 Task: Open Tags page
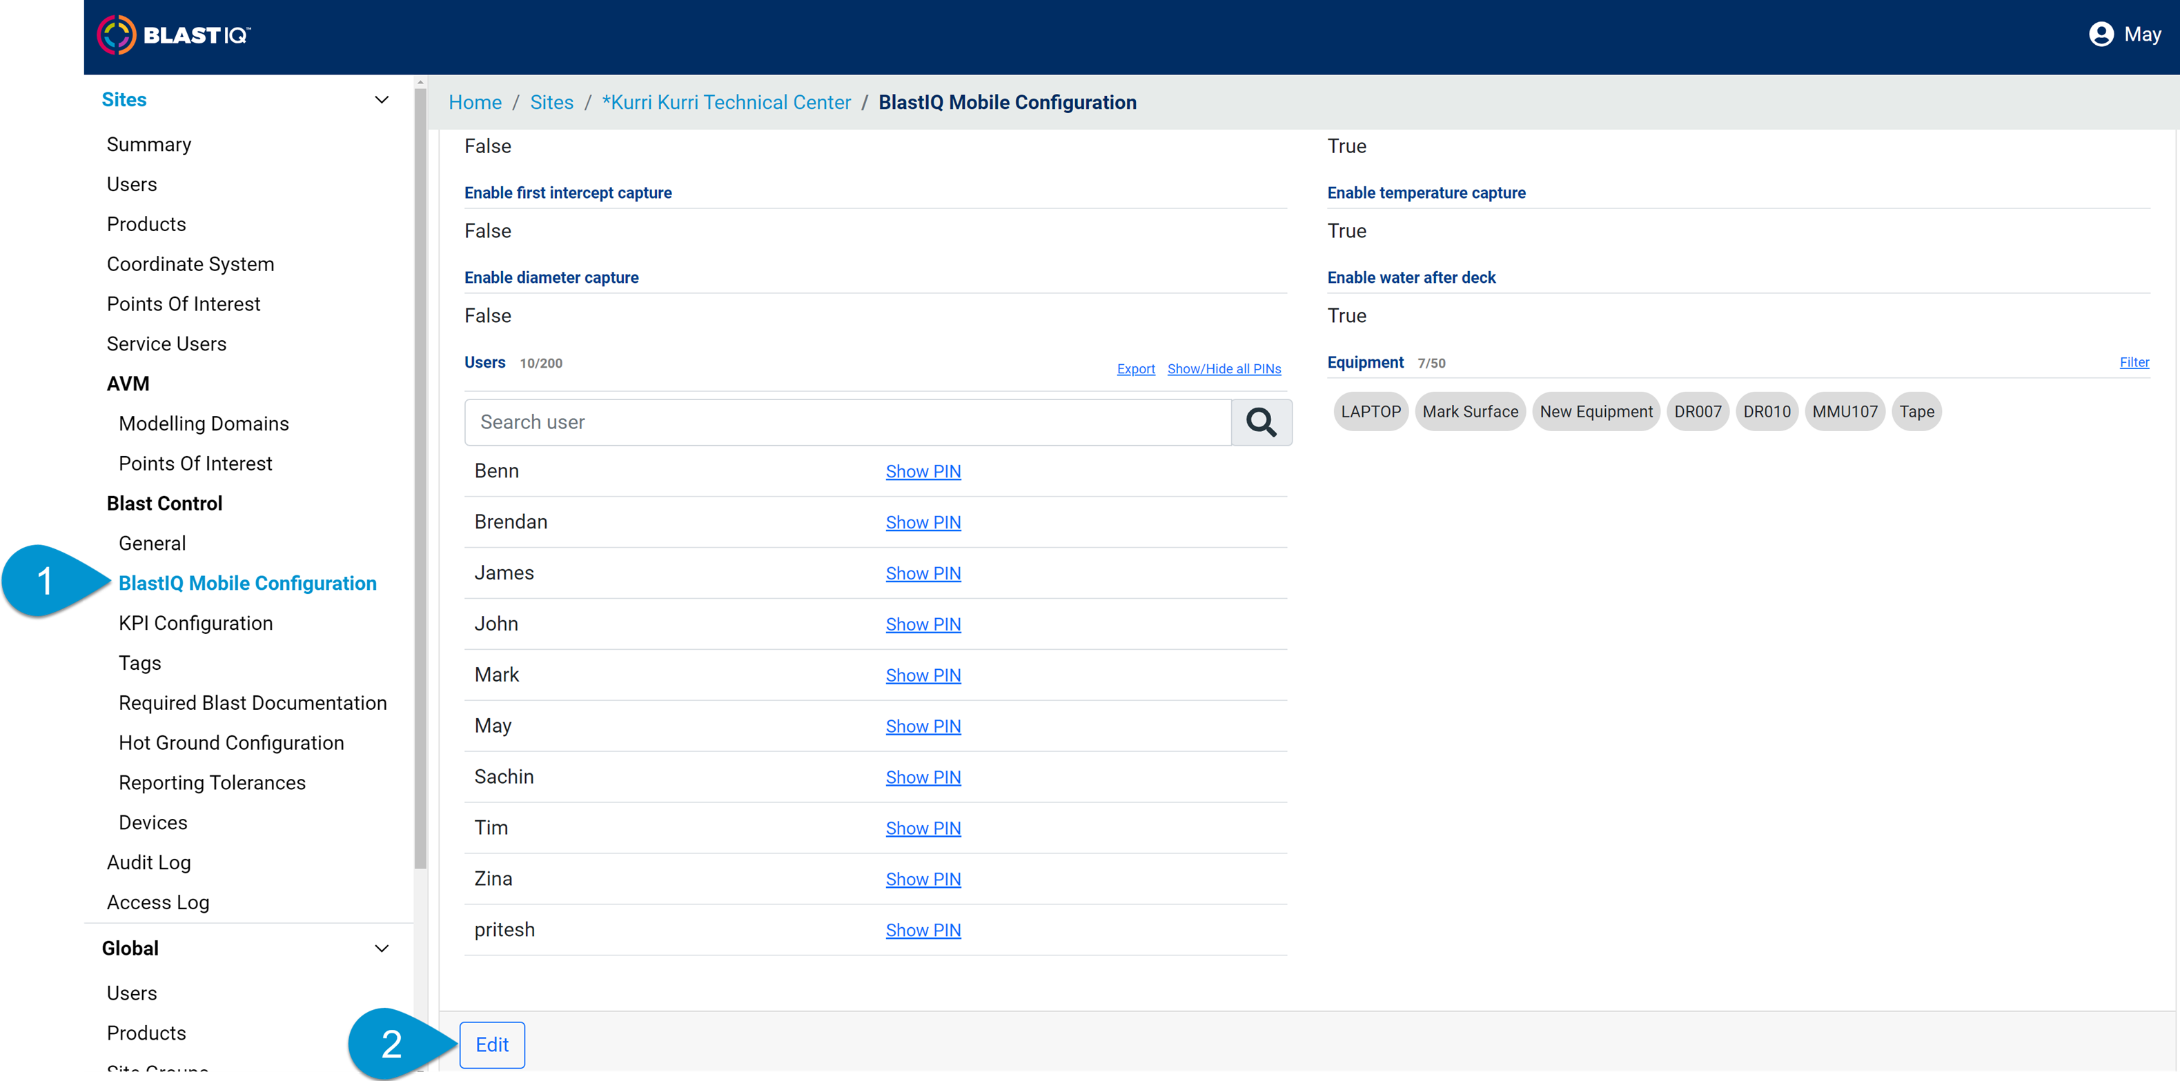click(x=139, y=663)
